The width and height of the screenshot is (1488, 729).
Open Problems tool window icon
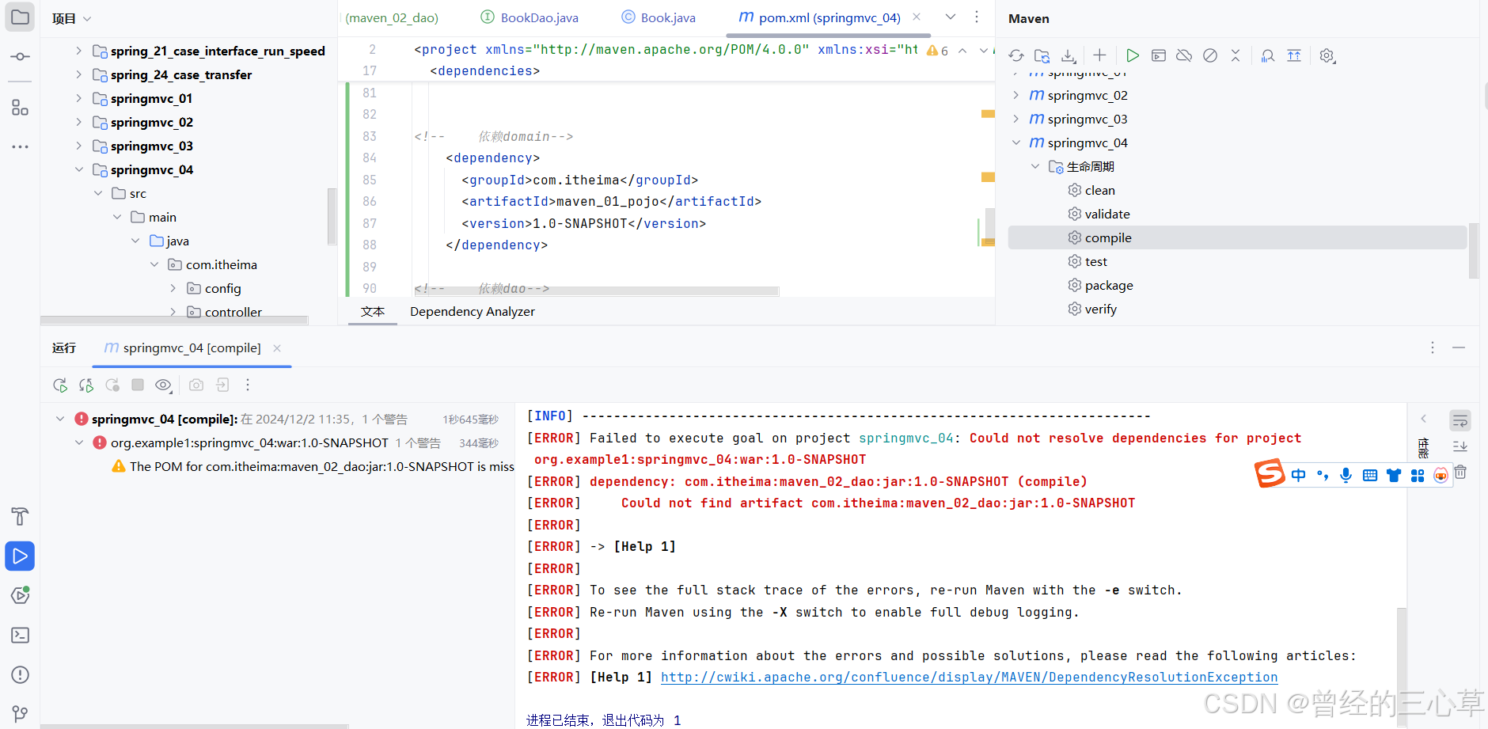20,674
